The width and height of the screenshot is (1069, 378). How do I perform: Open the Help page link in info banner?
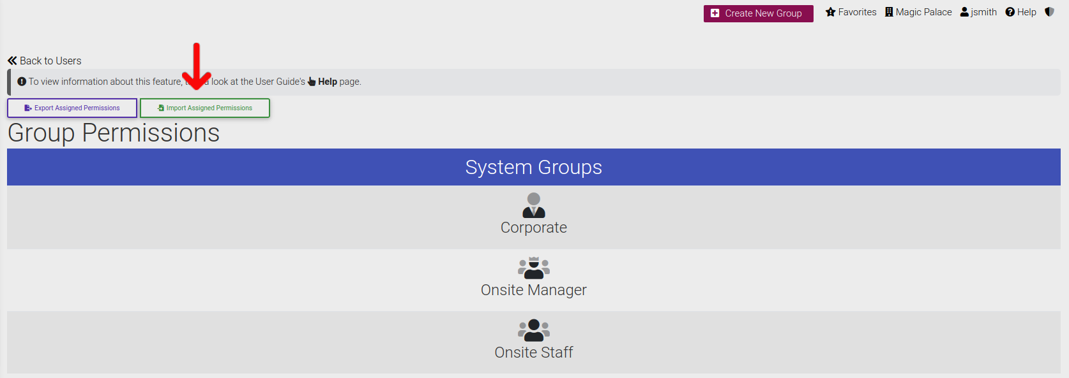[x=328, y=82]
